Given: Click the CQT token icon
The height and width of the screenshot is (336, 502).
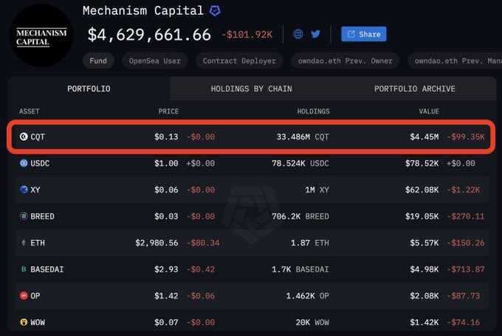Looking at the screenshot, I should 24,137.
